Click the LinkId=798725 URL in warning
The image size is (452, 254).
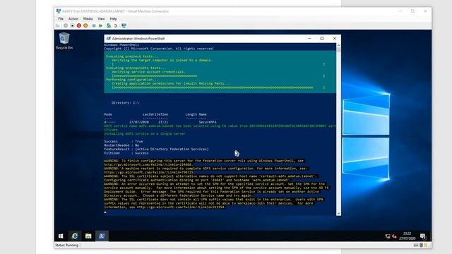pos(149,172)
